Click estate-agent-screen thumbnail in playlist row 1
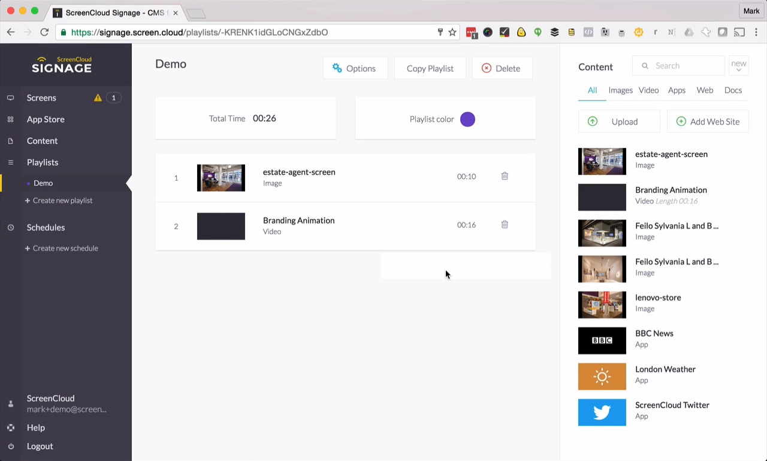The width and height of the screenshot is (767, 461). click(221, 178)
